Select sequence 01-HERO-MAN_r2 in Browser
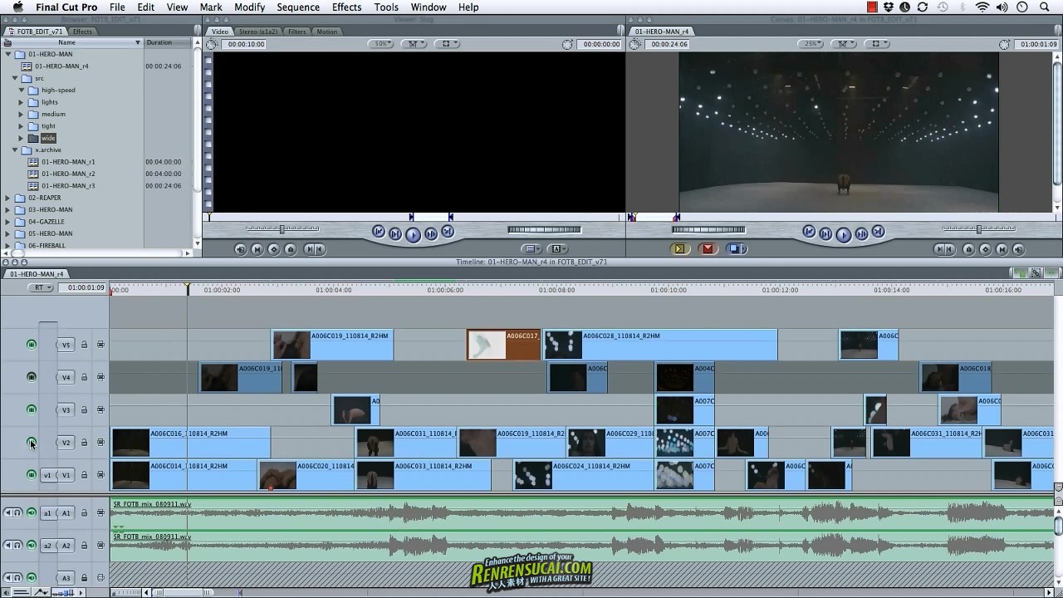 [x=68, y=174]
